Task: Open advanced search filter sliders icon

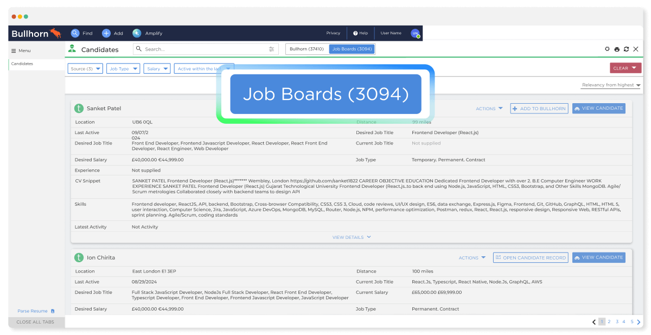Action: pyautogui.click(x=271, y=49)
